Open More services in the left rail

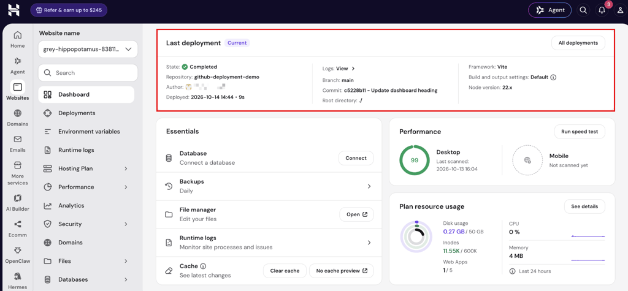click(x=18, y=173)
